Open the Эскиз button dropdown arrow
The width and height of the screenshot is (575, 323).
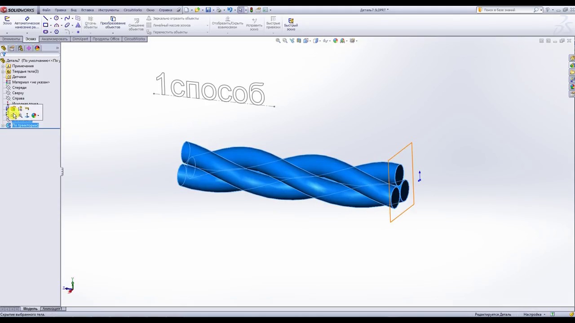coord(7,32)
